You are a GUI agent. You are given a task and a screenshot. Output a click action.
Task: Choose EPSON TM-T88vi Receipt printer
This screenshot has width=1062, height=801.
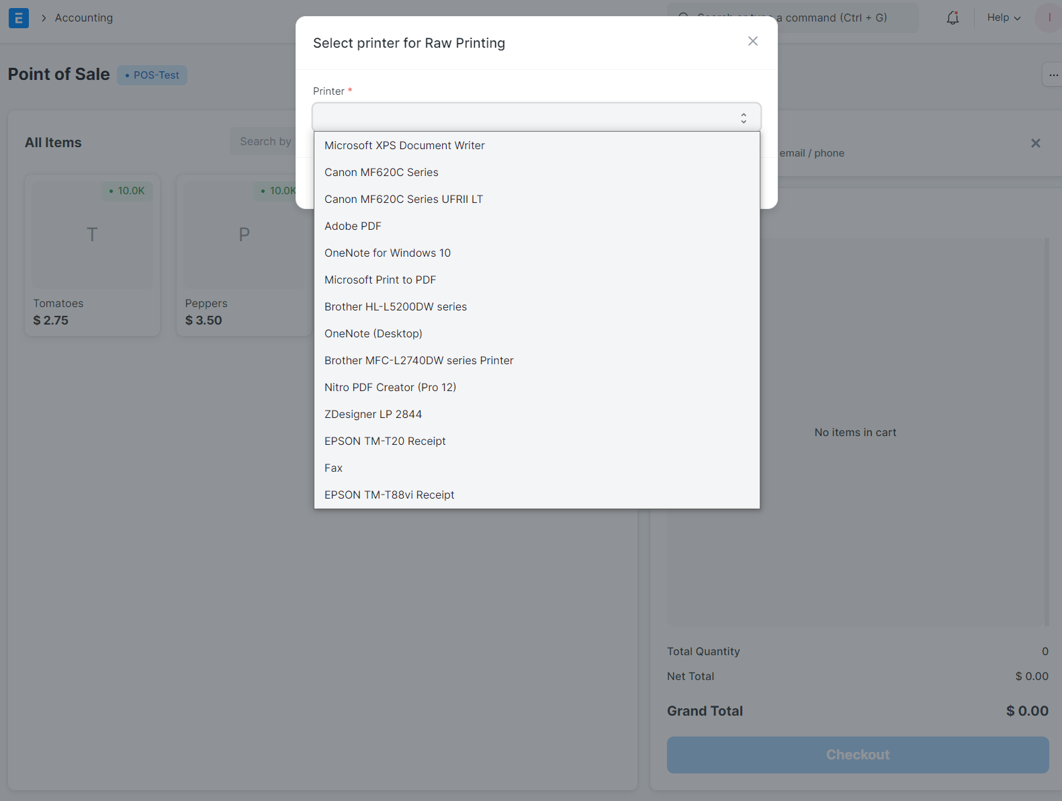tap(537, 495)
